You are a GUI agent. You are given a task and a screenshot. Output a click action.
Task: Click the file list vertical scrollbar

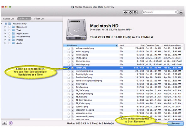(x=184, y=47)
